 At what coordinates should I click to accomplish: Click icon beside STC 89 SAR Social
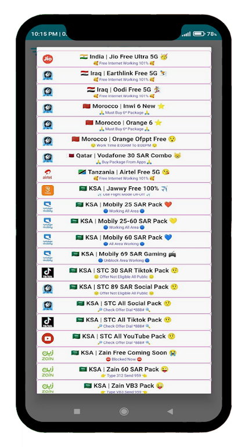48,289
